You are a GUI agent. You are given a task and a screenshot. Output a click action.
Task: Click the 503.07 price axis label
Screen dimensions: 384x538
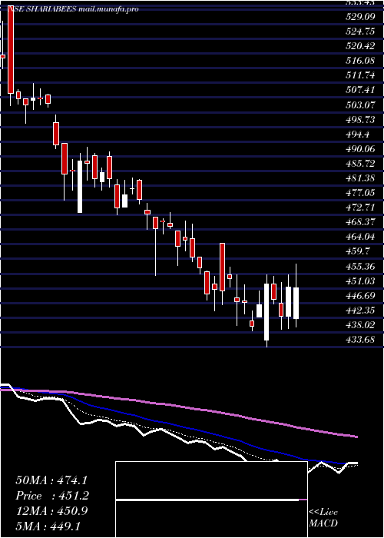[359, 105]
